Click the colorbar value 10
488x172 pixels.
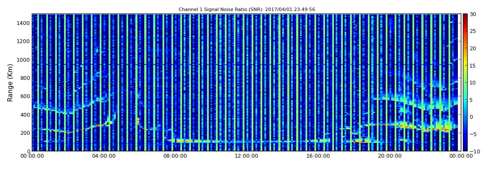pyautogui.click(x=473, y=82)
